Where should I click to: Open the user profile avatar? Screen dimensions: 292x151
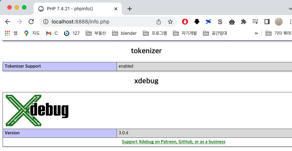[x=279, y=22]
